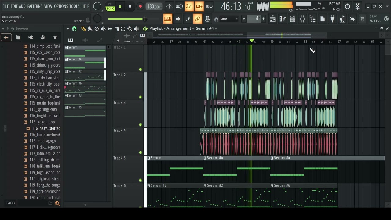Add a new playlist track with plus button
The height and width of the screenshot is (220, 391).
[x=118, y=41]
